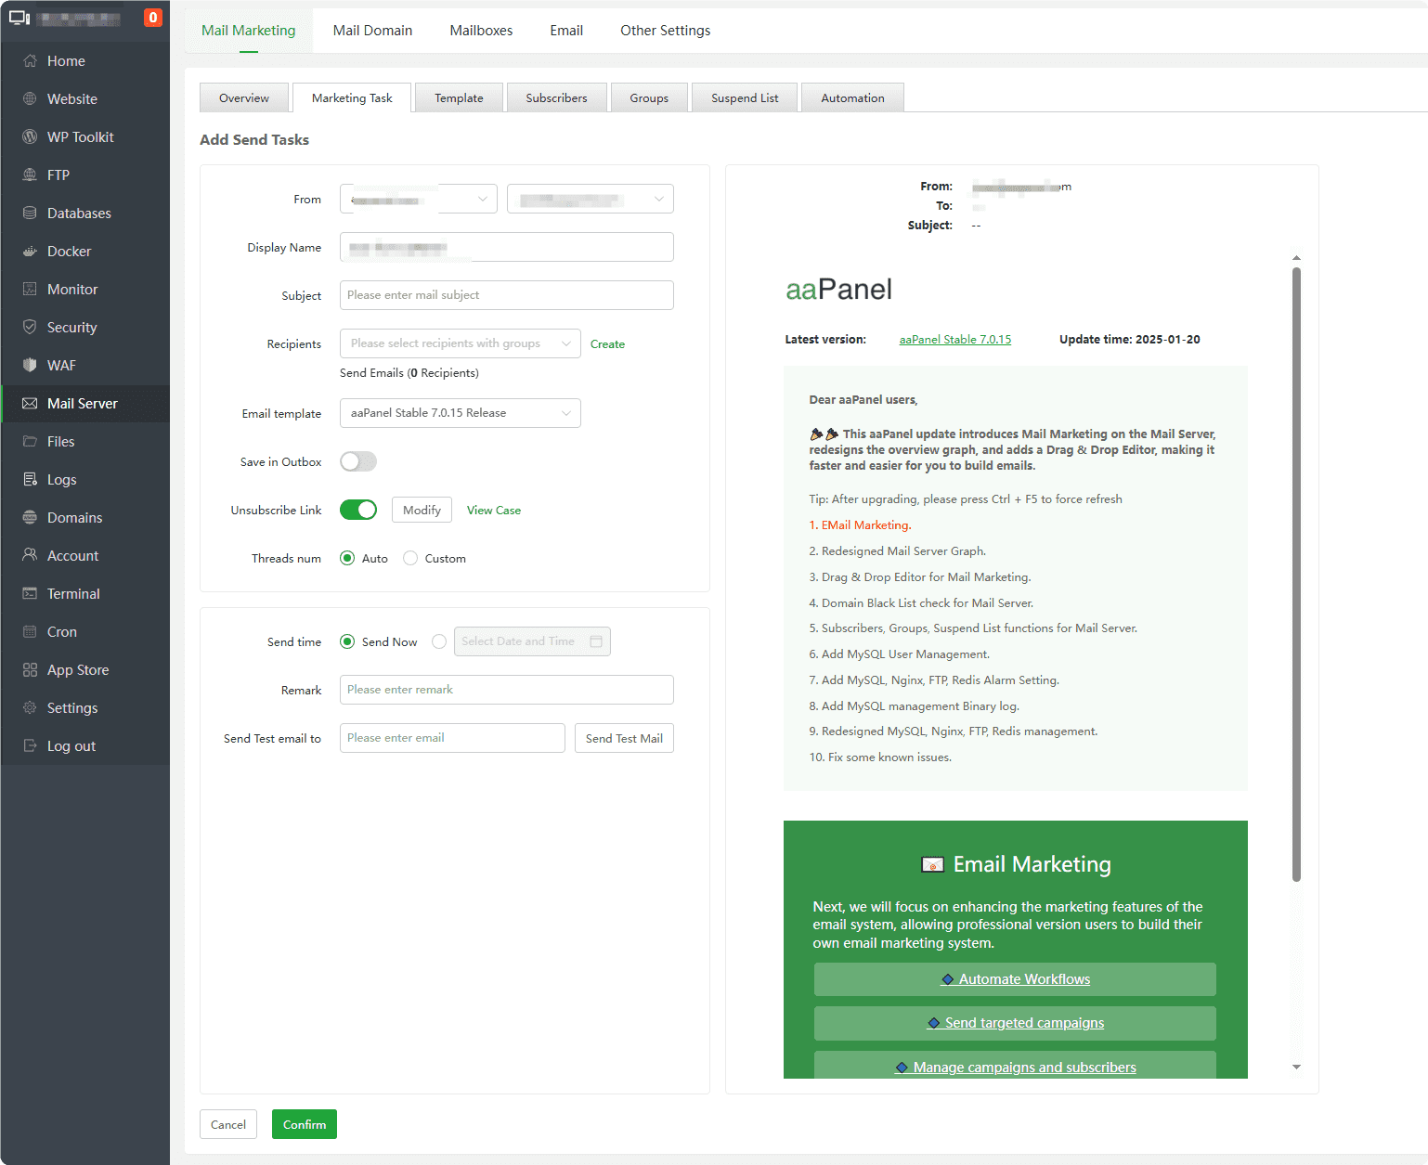This screenshot has height=1165, width=1428.
Task: Switch to the Template tab
Action: 459,97
